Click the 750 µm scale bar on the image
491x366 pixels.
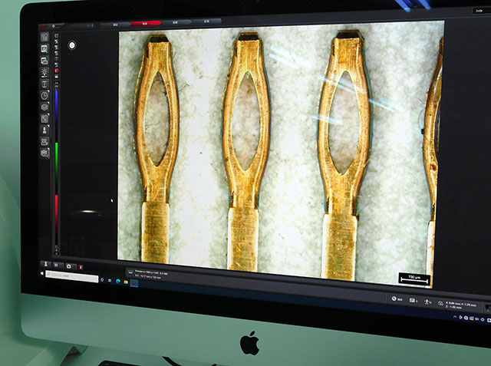pos(414,279)
